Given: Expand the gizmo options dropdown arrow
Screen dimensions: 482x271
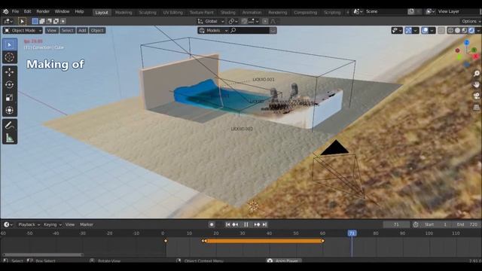Looking at the screenshot, I should click(x=416, y=30).
